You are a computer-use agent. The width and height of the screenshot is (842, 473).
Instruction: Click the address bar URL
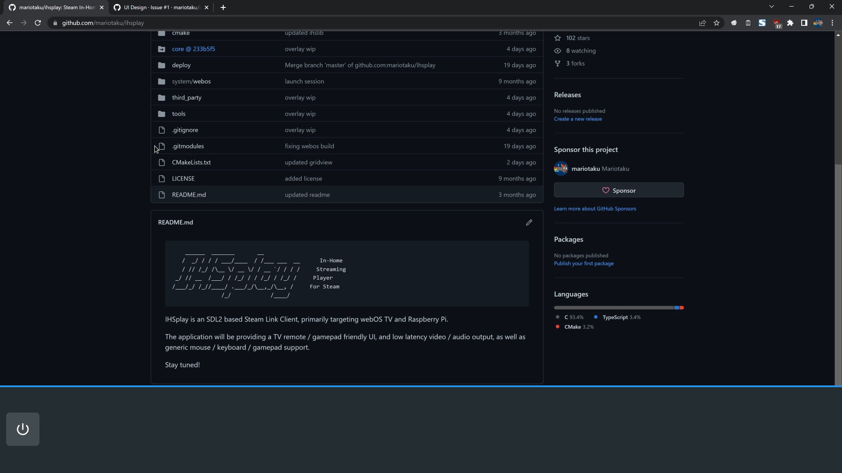click(x=103, y=23)
